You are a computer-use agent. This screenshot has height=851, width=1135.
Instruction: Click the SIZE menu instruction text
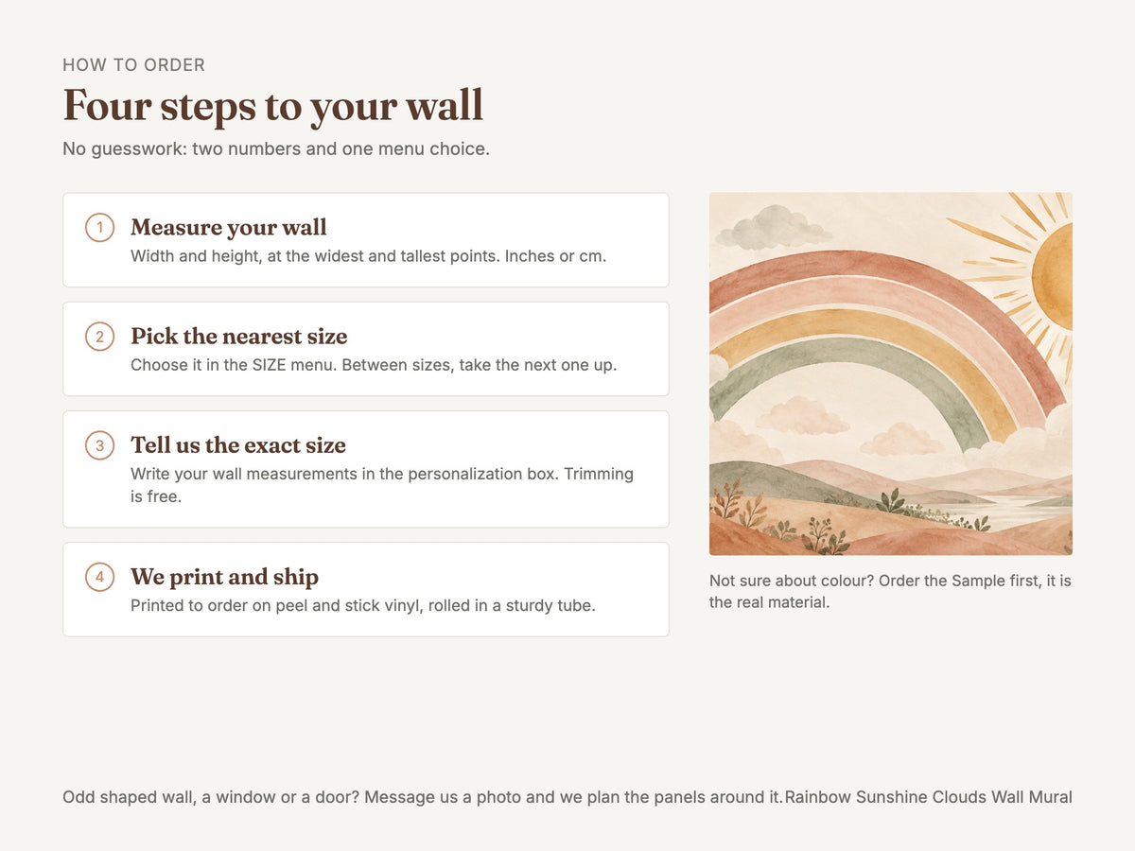[x=374, y=364]
